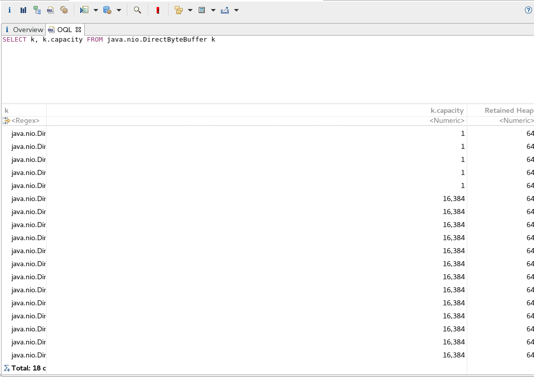Viewport: 534px width, 377px height.
Task: Expand the export dropdown arrow
Action: (x=235, y=10)
